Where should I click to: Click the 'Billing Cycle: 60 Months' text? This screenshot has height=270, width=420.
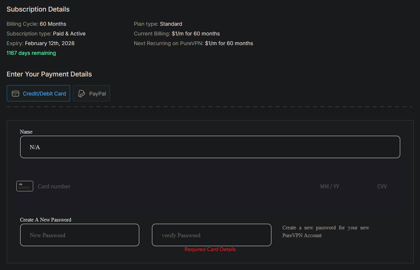(36, 24)
